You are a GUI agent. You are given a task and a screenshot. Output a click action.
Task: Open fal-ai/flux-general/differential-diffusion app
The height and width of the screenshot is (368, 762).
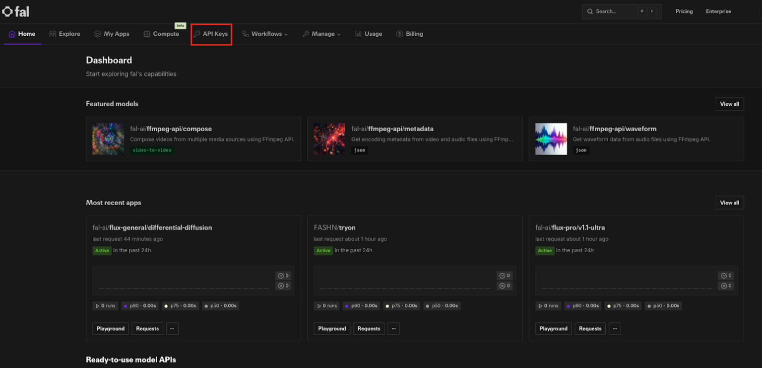click(152, 227)
